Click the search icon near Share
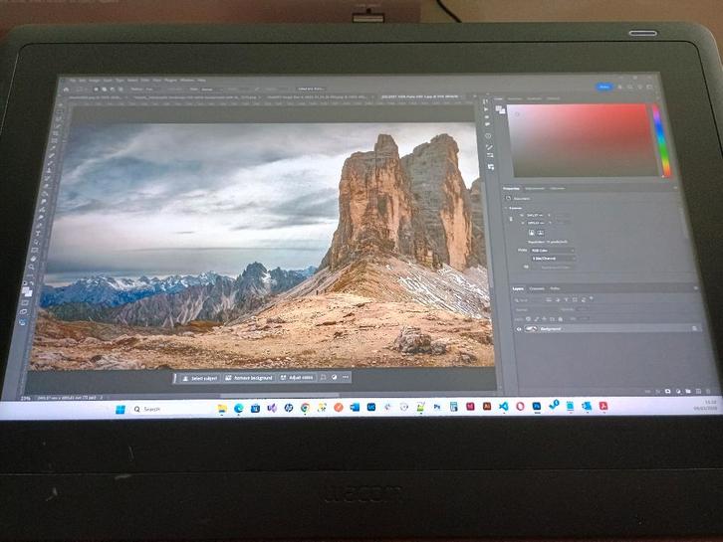The width and height of the screenshot is (723, 542). click(x=629, y=88)
